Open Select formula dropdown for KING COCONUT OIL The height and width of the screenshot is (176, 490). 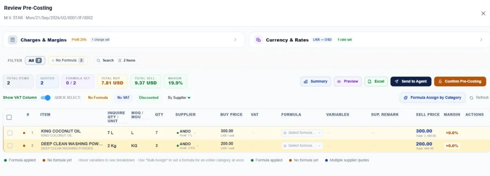(x=302, y=133)
